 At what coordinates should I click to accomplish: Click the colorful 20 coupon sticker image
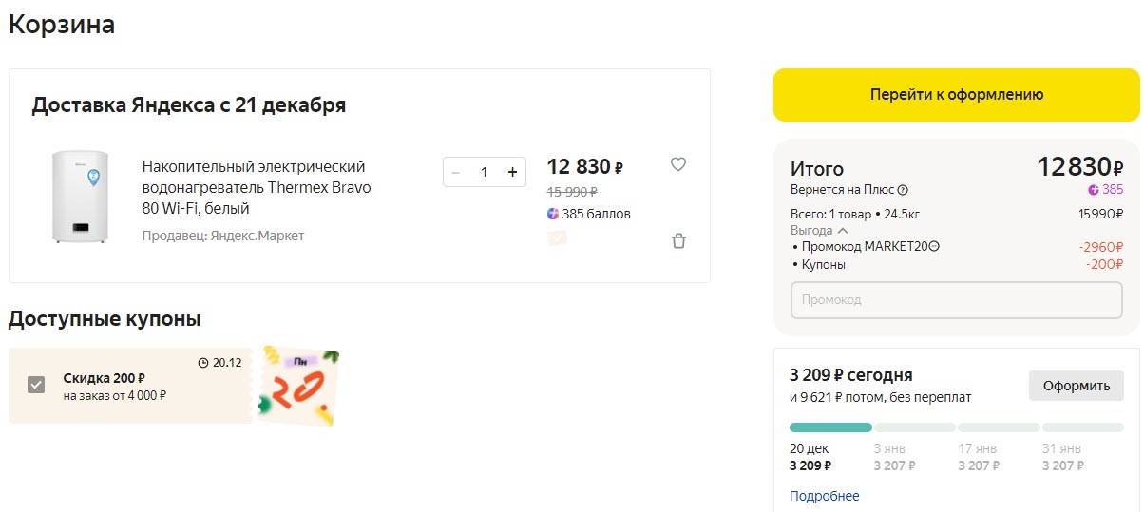pos(298,386)
